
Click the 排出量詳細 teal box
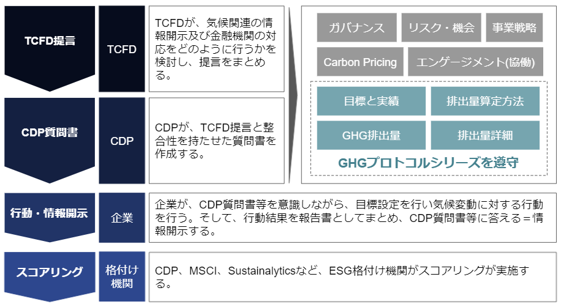(485, 135)
